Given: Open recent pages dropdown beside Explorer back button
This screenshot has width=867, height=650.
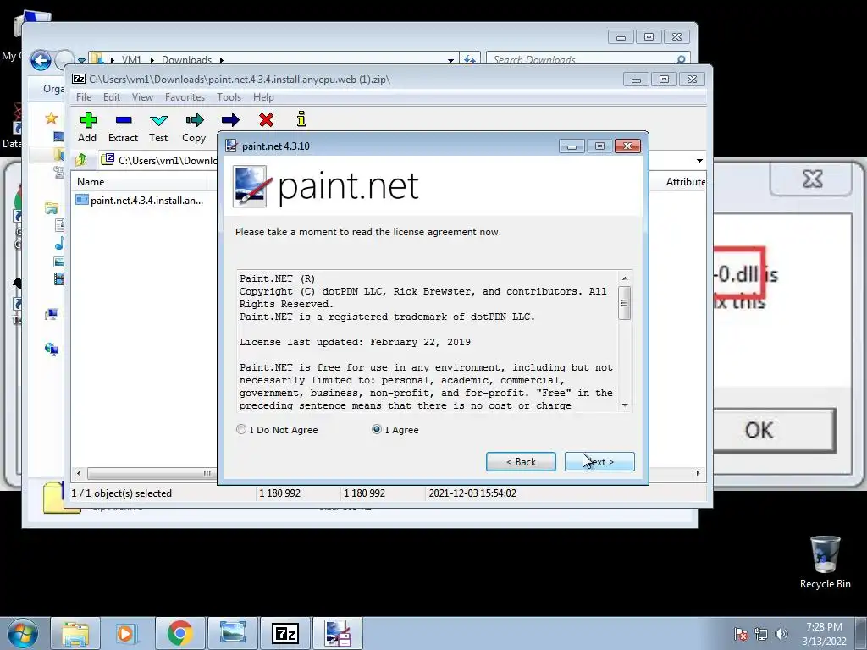Looking at the screenshot, I should coord(82,60).
